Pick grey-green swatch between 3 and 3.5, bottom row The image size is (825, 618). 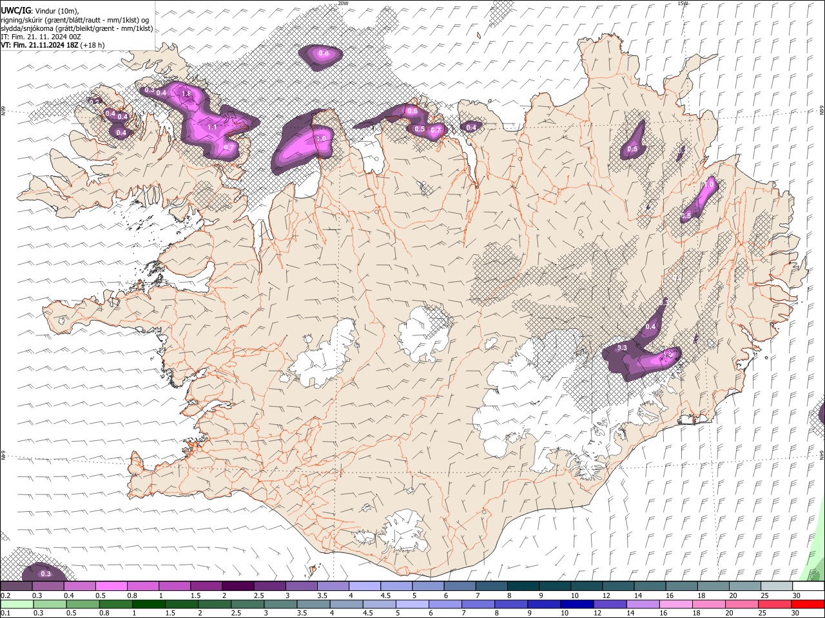[280, 604]
